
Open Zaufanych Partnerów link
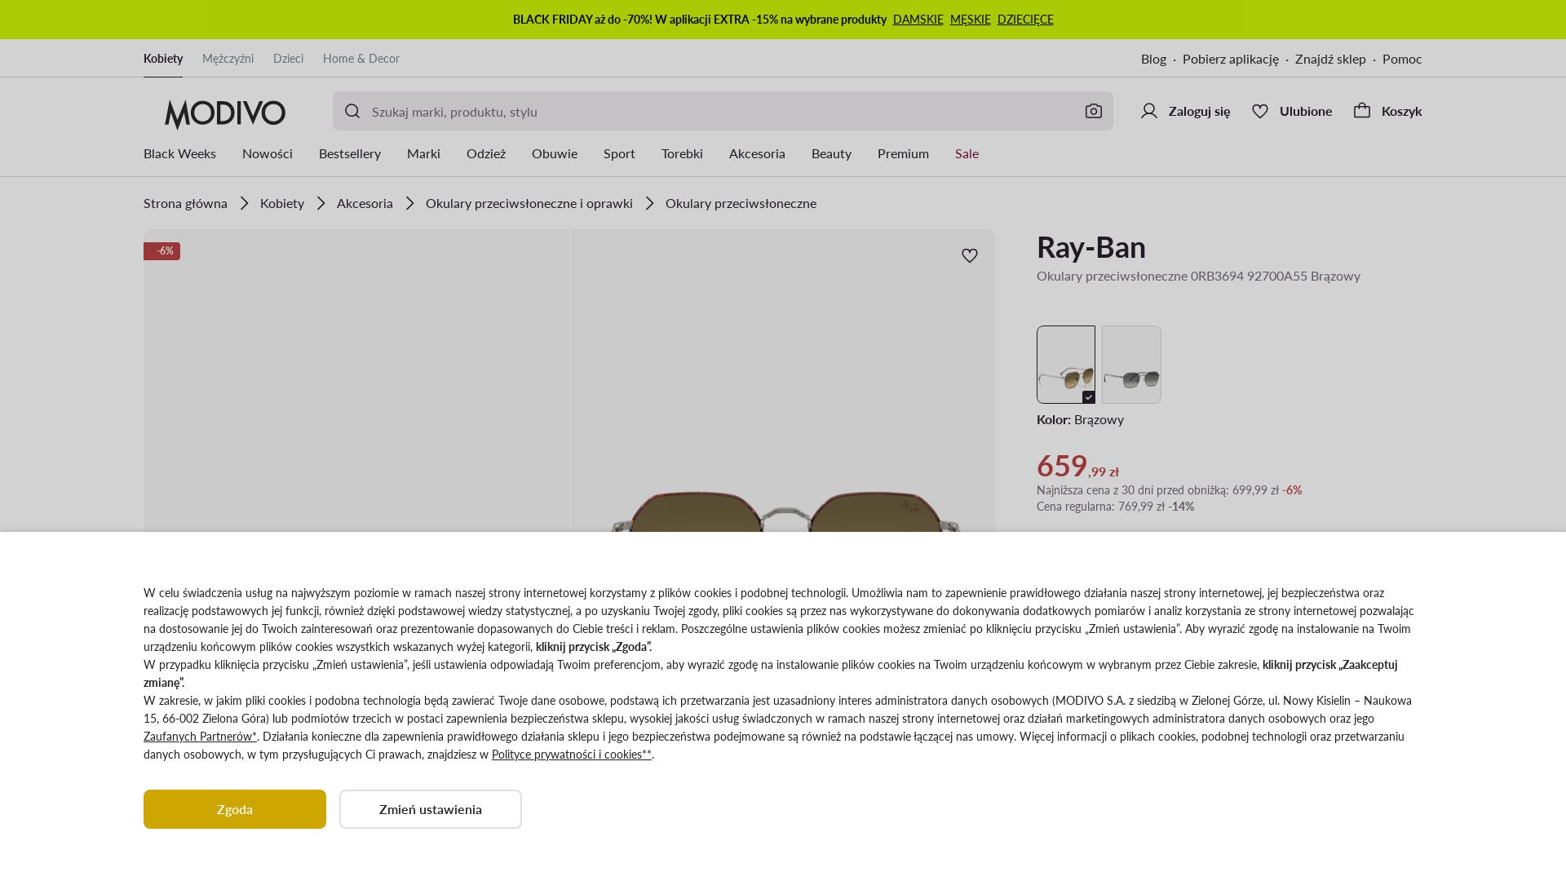click(200, 737)
